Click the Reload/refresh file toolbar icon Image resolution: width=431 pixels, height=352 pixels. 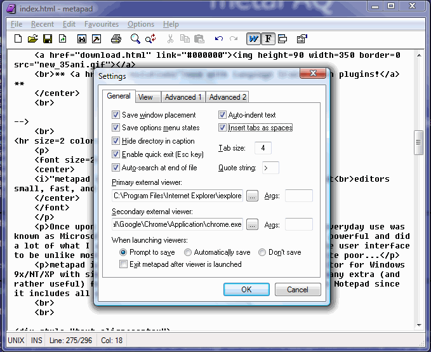tap(63, 39)
